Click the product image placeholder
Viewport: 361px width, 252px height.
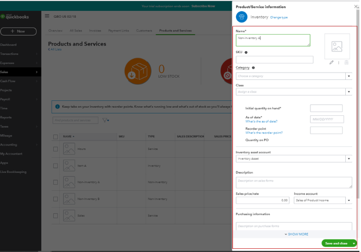[337, 46]
